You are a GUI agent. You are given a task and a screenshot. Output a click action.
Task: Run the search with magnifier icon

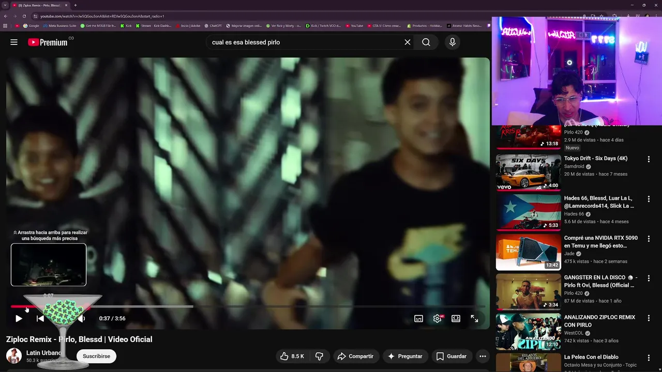(426, 42)
